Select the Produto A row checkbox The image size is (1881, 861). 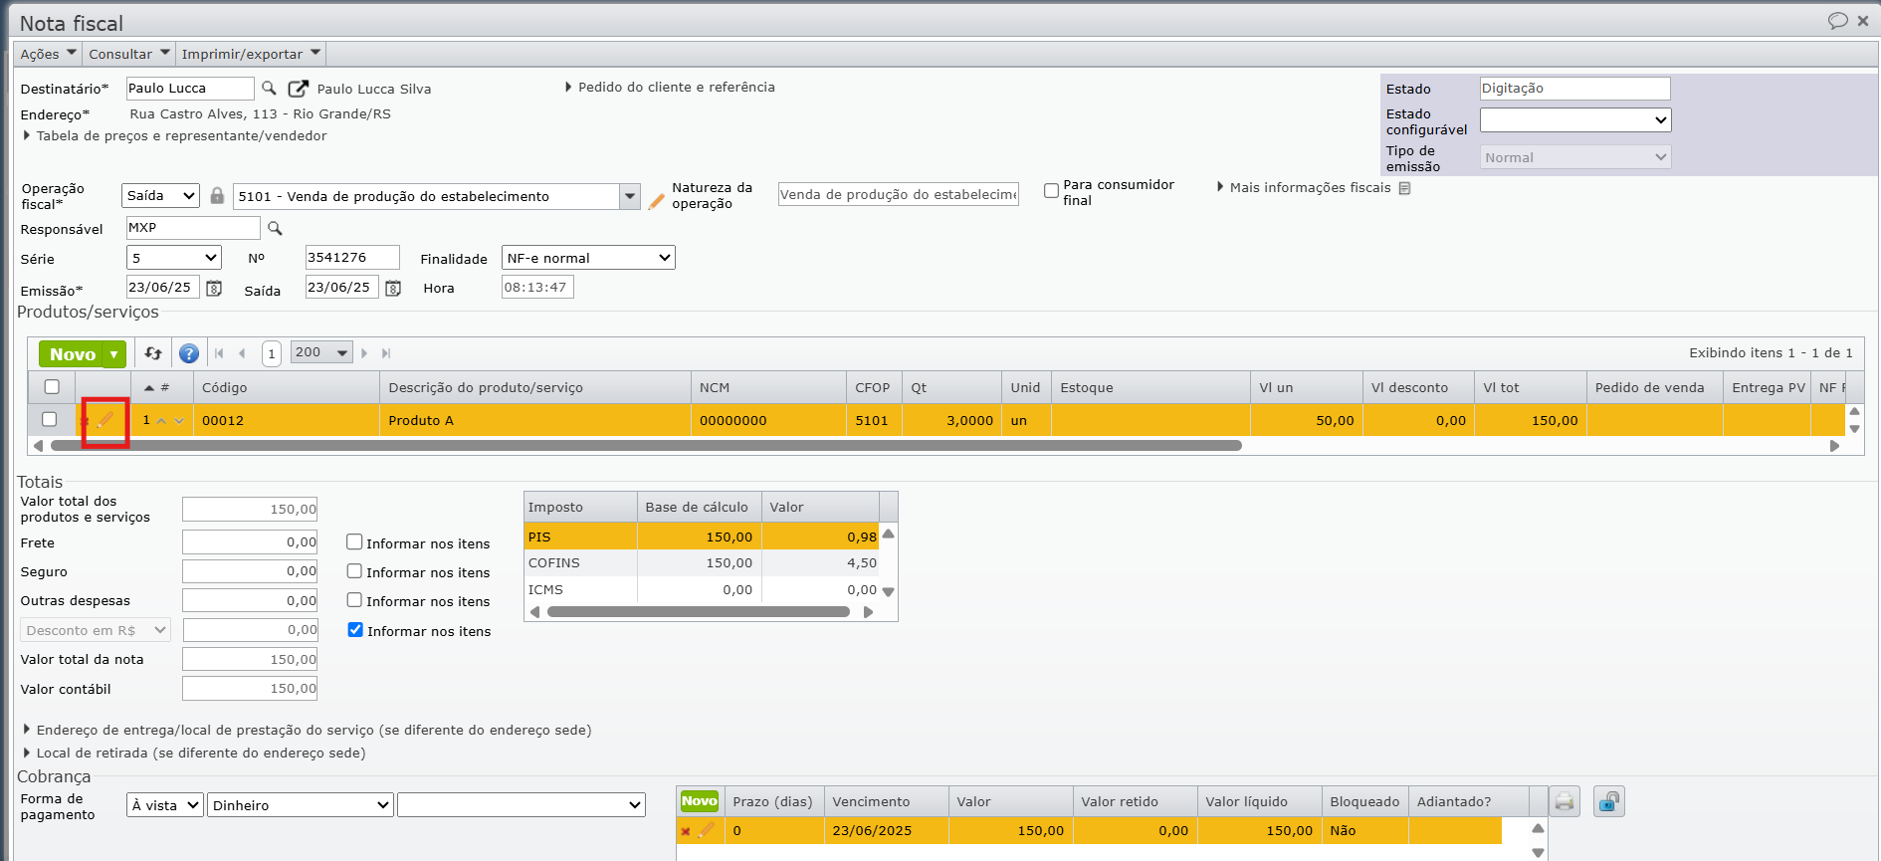[50, 420]
